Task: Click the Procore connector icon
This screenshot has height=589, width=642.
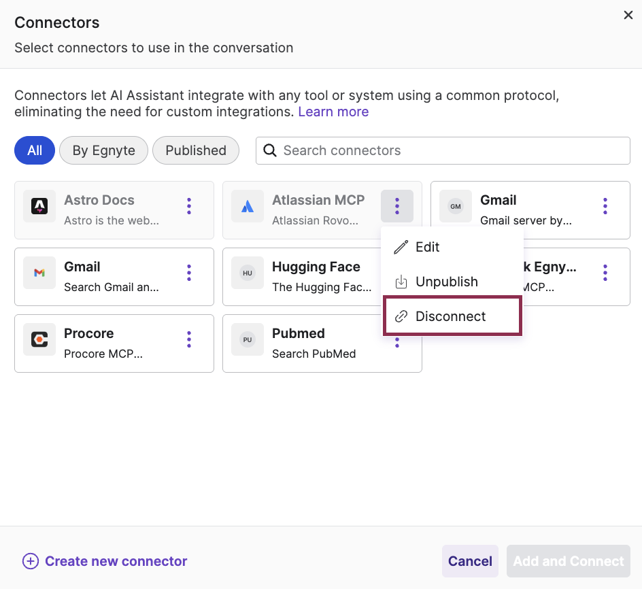Action: pos(39,339)
